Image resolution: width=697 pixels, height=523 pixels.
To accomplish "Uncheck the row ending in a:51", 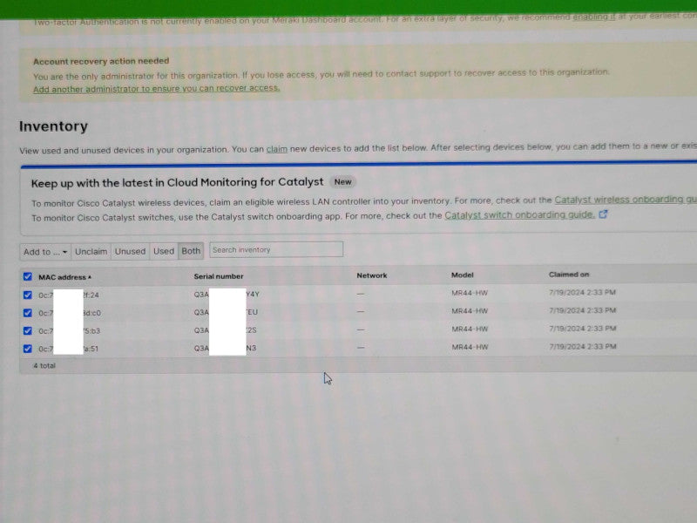I will (x=28, y=348).
